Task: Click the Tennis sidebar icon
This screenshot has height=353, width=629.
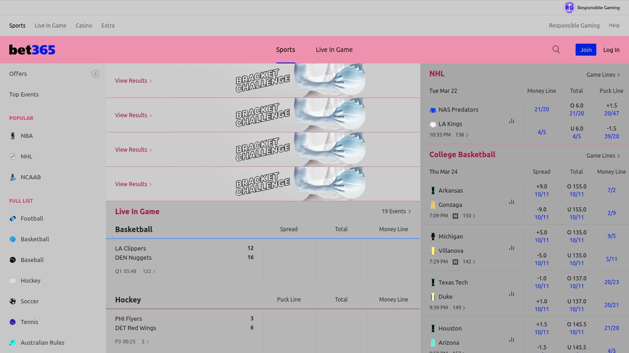Action: (13, 322)
